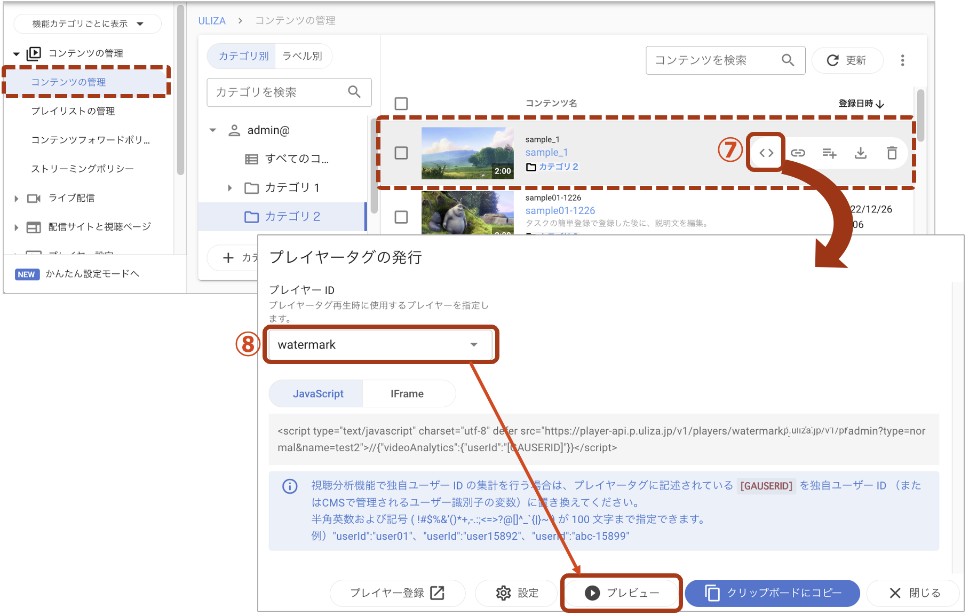This screenshot has width=969, height=615.
Task: Toggle the select-all contents checkbox
Action: 401,104
